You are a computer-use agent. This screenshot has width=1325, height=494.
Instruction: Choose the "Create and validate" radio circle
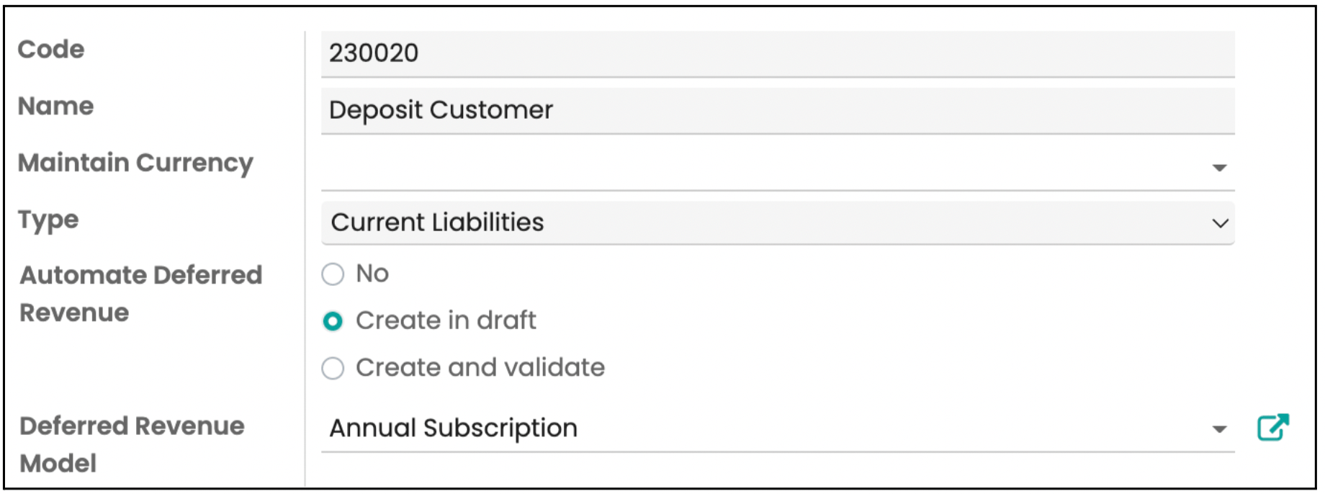coord(333,368)
